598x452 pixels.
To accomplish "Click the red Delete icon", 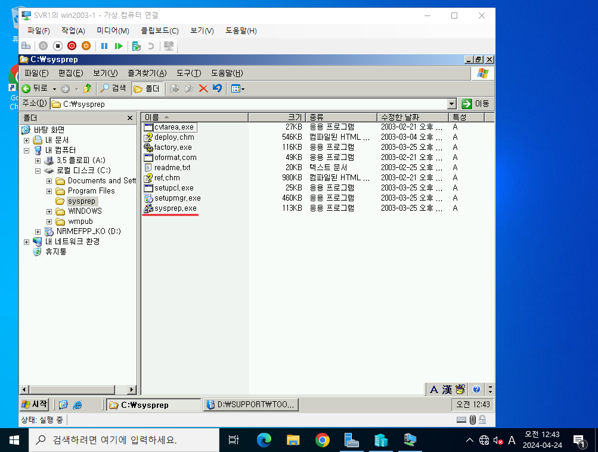I will click(x=203, y=88).
